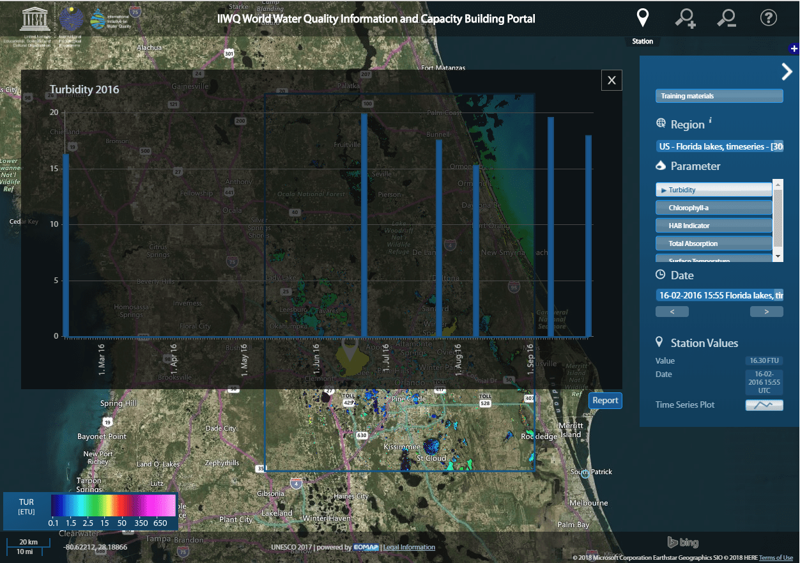Screen dimensions: 800x563
Task: Click the Training materials button
Action: coord(719,96)
